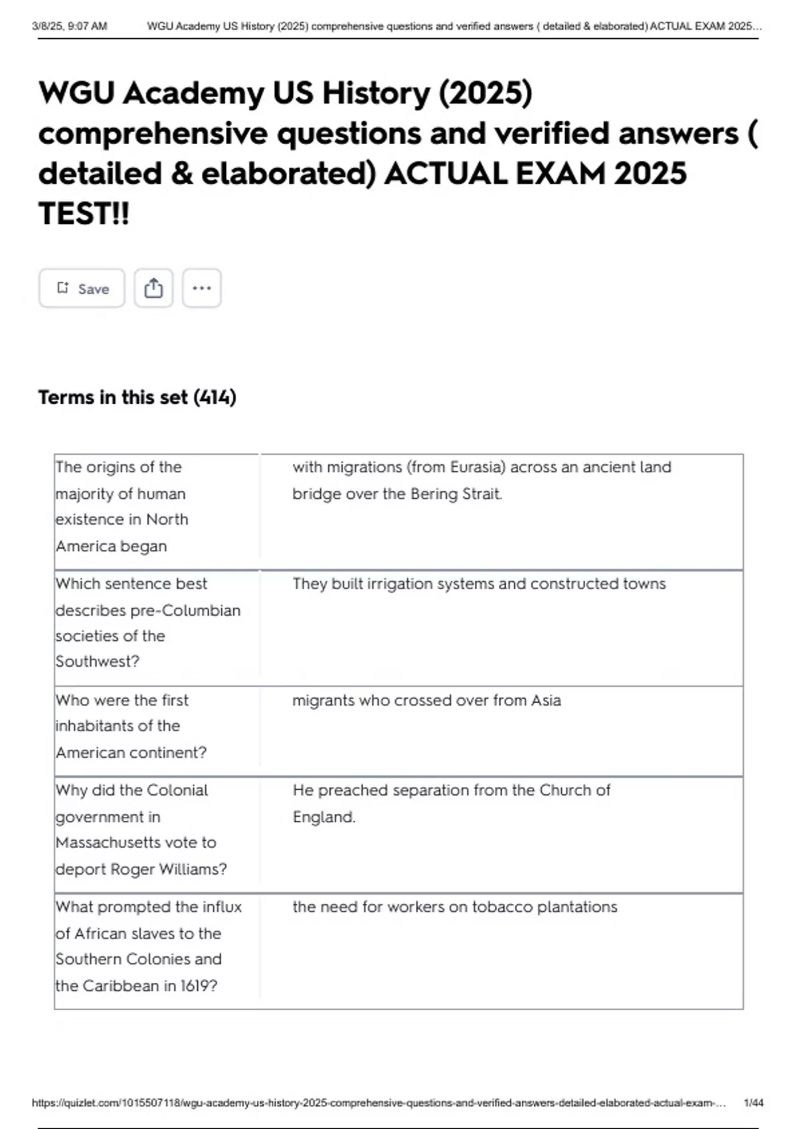Click the Save button
Screen dimensions: 797x1129
click(81, 288)
